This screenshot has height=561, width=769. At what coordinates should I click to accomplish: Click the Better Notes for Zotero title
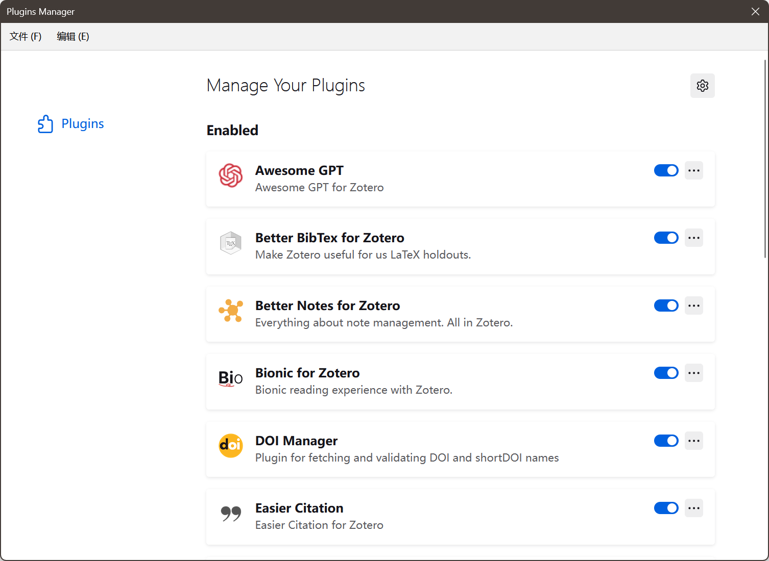[x=327, y=305]
